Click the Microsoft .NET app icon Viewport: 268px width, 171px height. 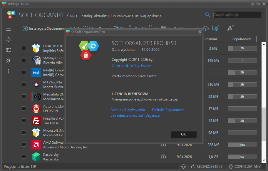click(36, 133)
